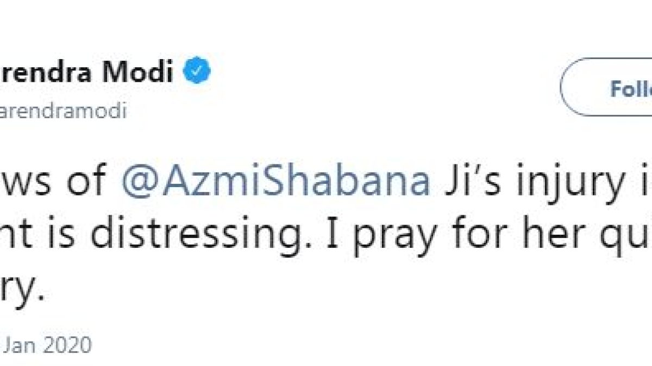Click the blank space above the tweet header
This screenshot has height=366, width=652.
[x=326, y=27]
